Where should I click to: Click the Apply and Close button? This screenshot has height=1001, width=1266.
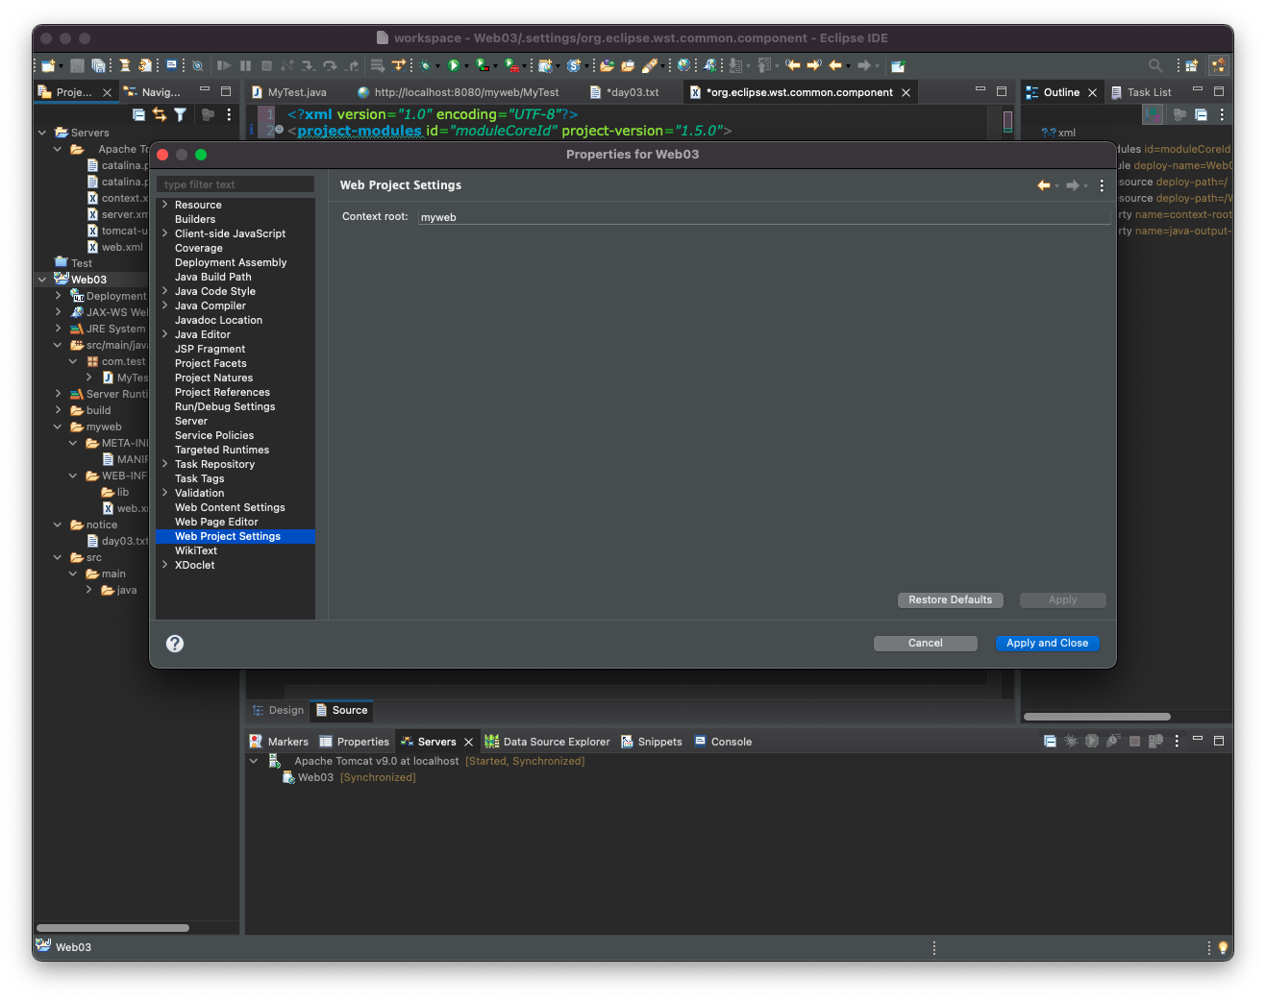pos(1047,644)
